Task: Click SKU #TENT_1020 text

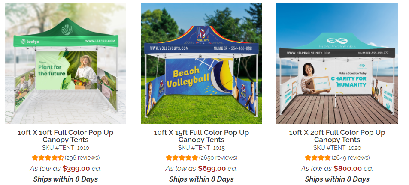Action: pyautogui.click(x=337, y=148)
